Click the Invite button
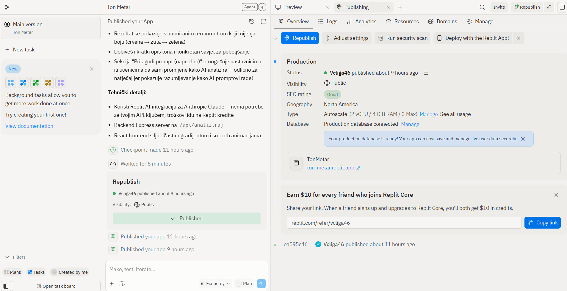This screenshot has height=291, width=567. [499, 7]
